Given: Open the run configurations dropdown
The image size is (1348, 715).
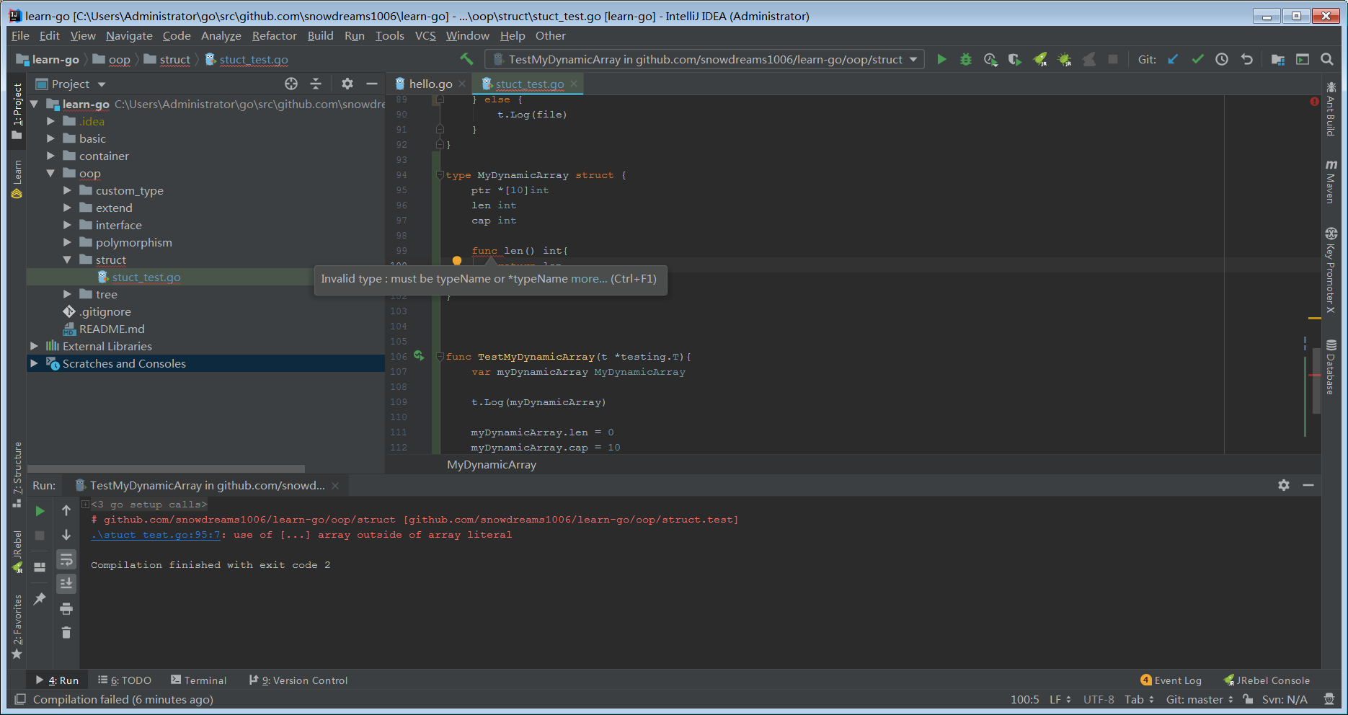Looking at the screenshot, I should (x=913, y=59).
